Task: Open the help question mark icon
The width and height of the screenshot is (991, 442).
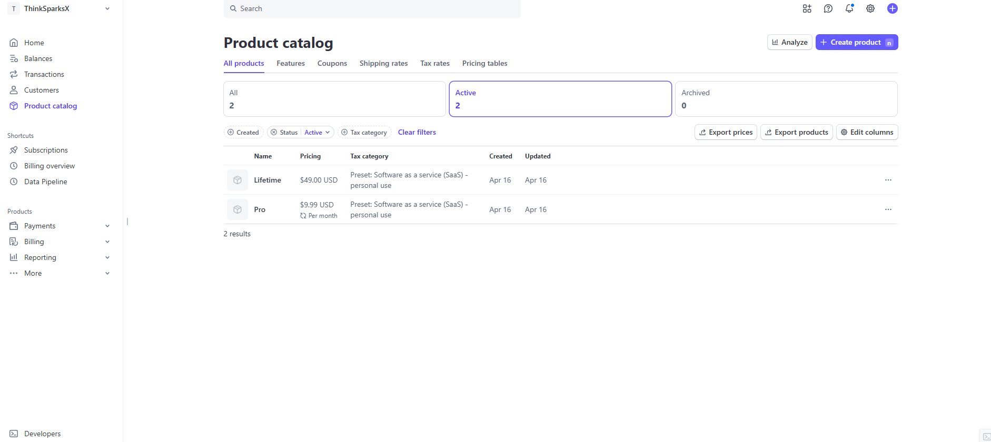Action: point(828,8)
